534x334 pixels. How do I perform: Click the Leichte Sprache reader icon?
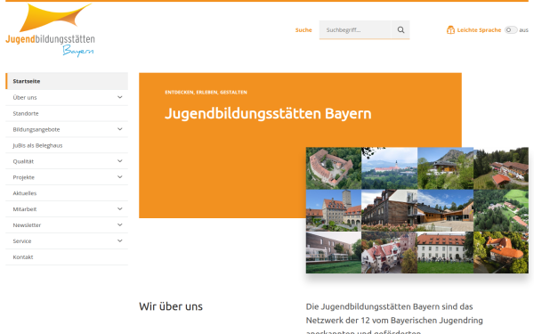pos(450,30)
